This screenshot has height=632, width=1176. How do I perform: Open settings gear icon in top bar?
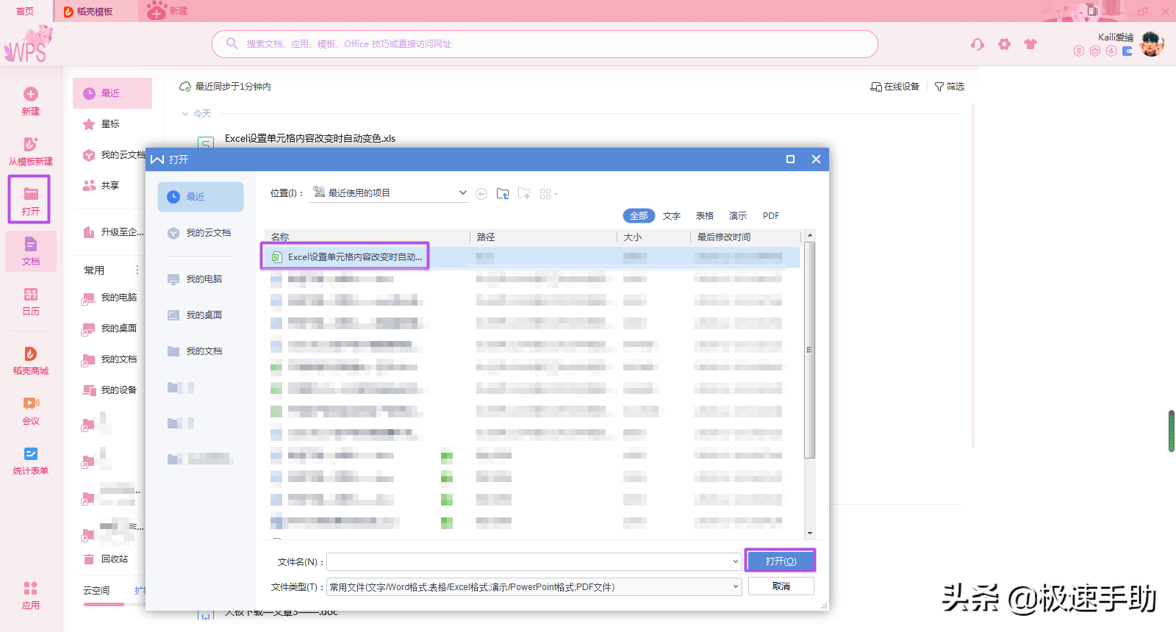(1004, 44)
